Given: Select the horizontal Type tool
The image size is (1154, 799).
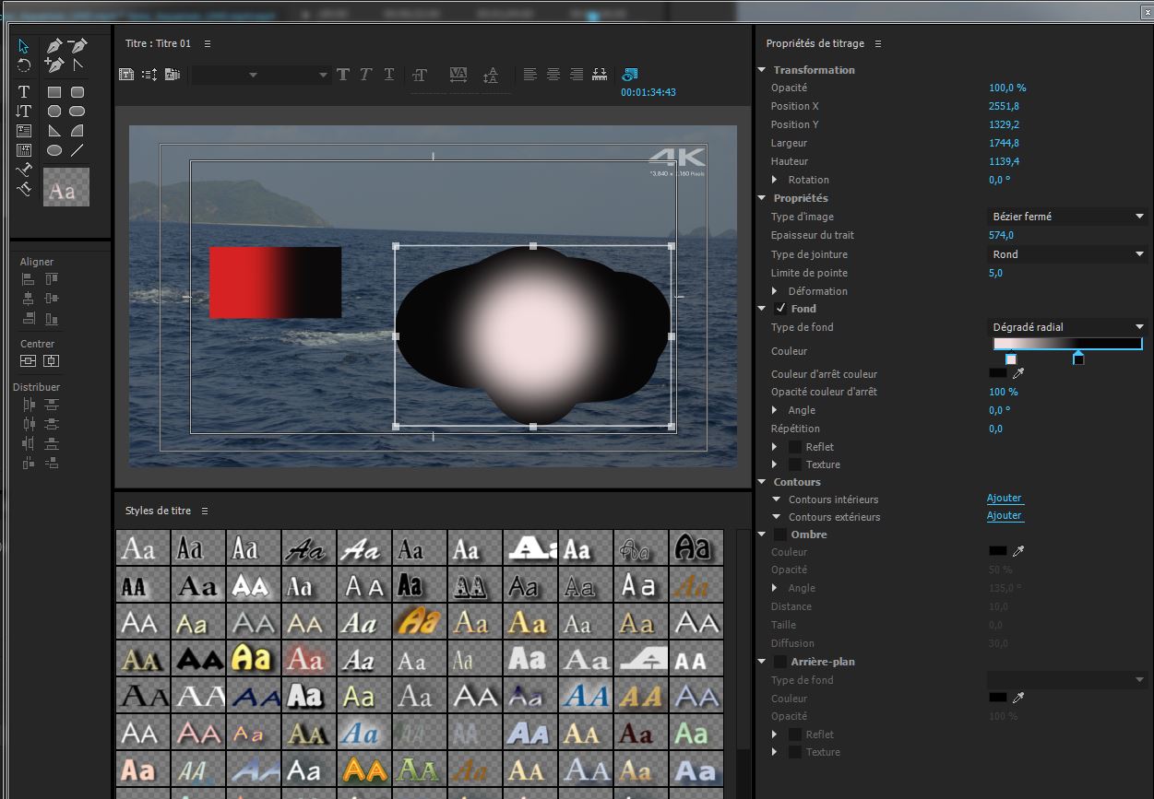Looking at the screenshot, I should (x=24, y=91).
